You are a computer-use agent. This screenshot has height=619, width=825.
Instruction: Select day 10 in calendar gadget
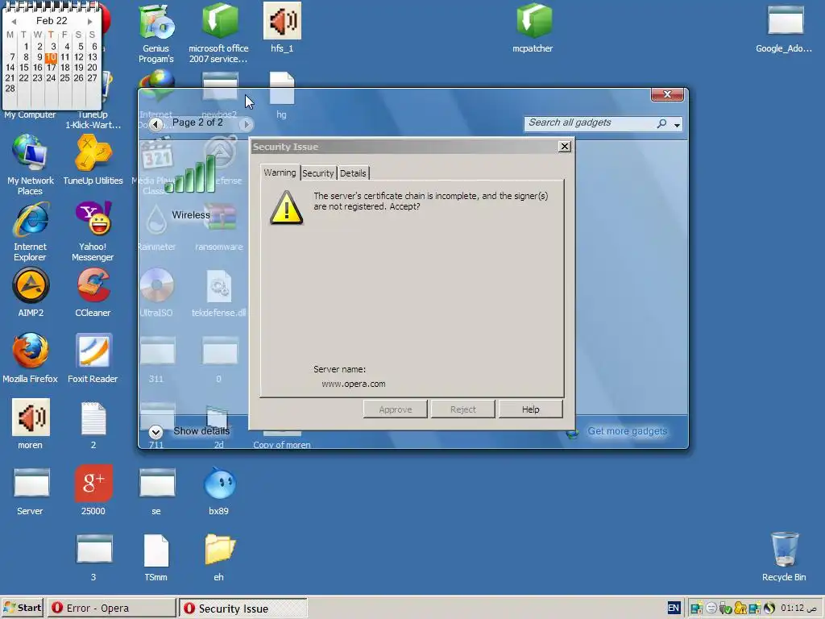pyautogui.click(x=51, y=57)
